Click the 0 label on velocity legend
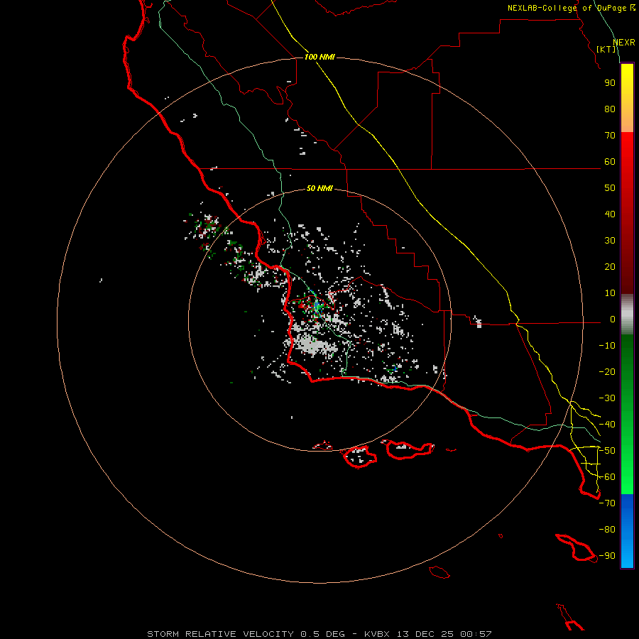The height and width of the screenshot is (639, 639). pyautogui.click(x=613, y=319)
